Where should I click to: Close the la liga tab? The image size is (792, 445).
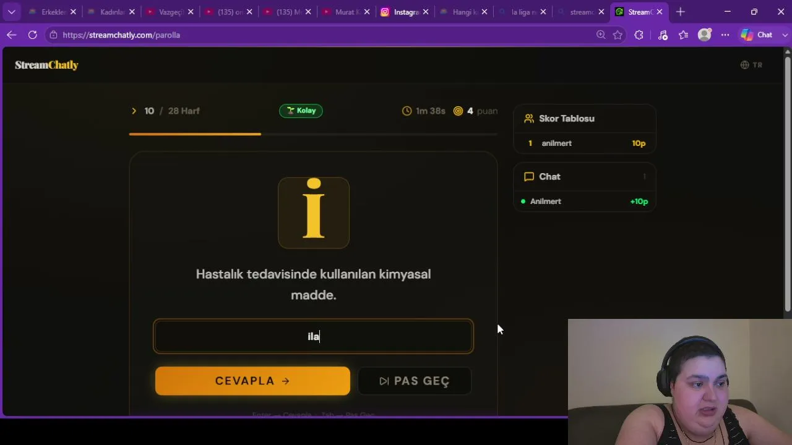(x=543, y=12)
